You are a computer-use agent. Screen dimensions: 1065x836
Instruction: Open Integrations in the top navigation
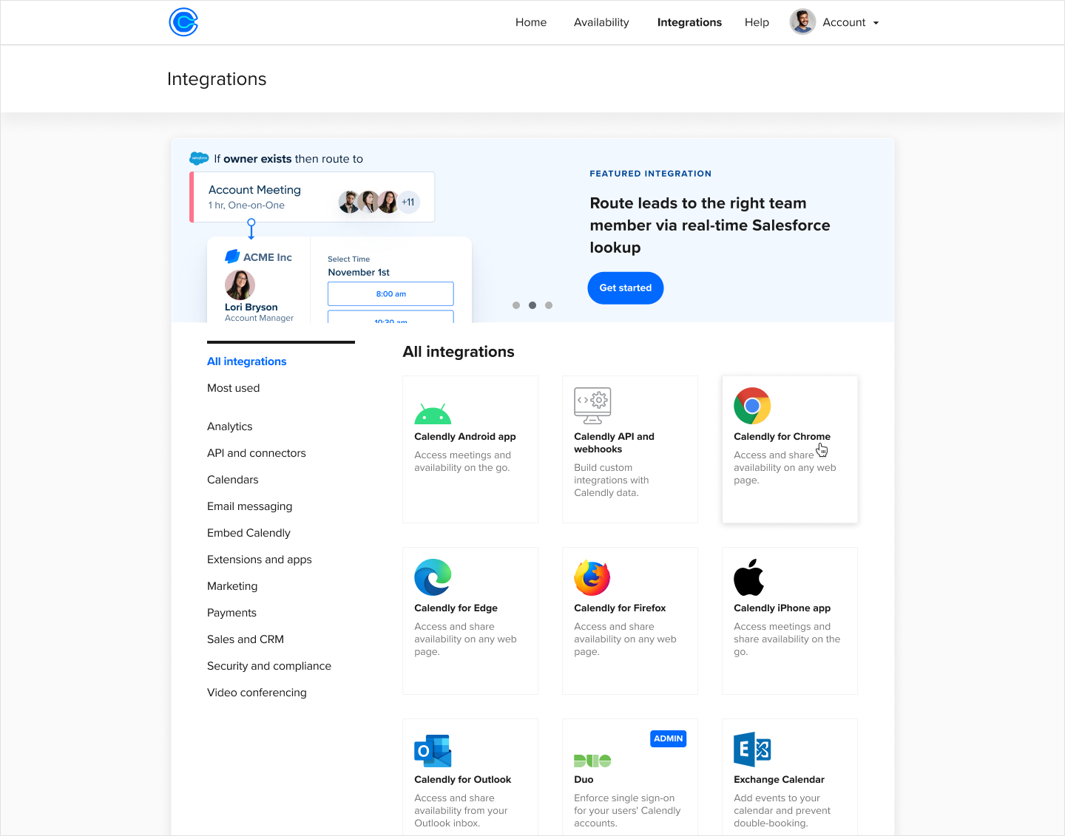[689, 22]
